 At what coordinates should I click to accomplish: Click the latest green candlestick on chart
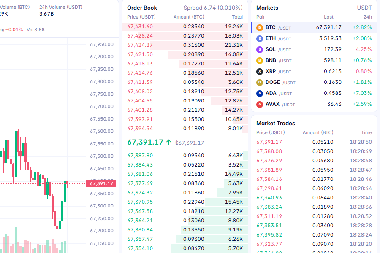pos(65,191)
